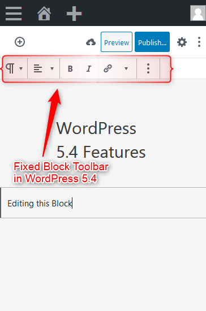This screenshot has height=311, width=206.
Task: Go to site home icon
Action: click(x=44, y=14)
